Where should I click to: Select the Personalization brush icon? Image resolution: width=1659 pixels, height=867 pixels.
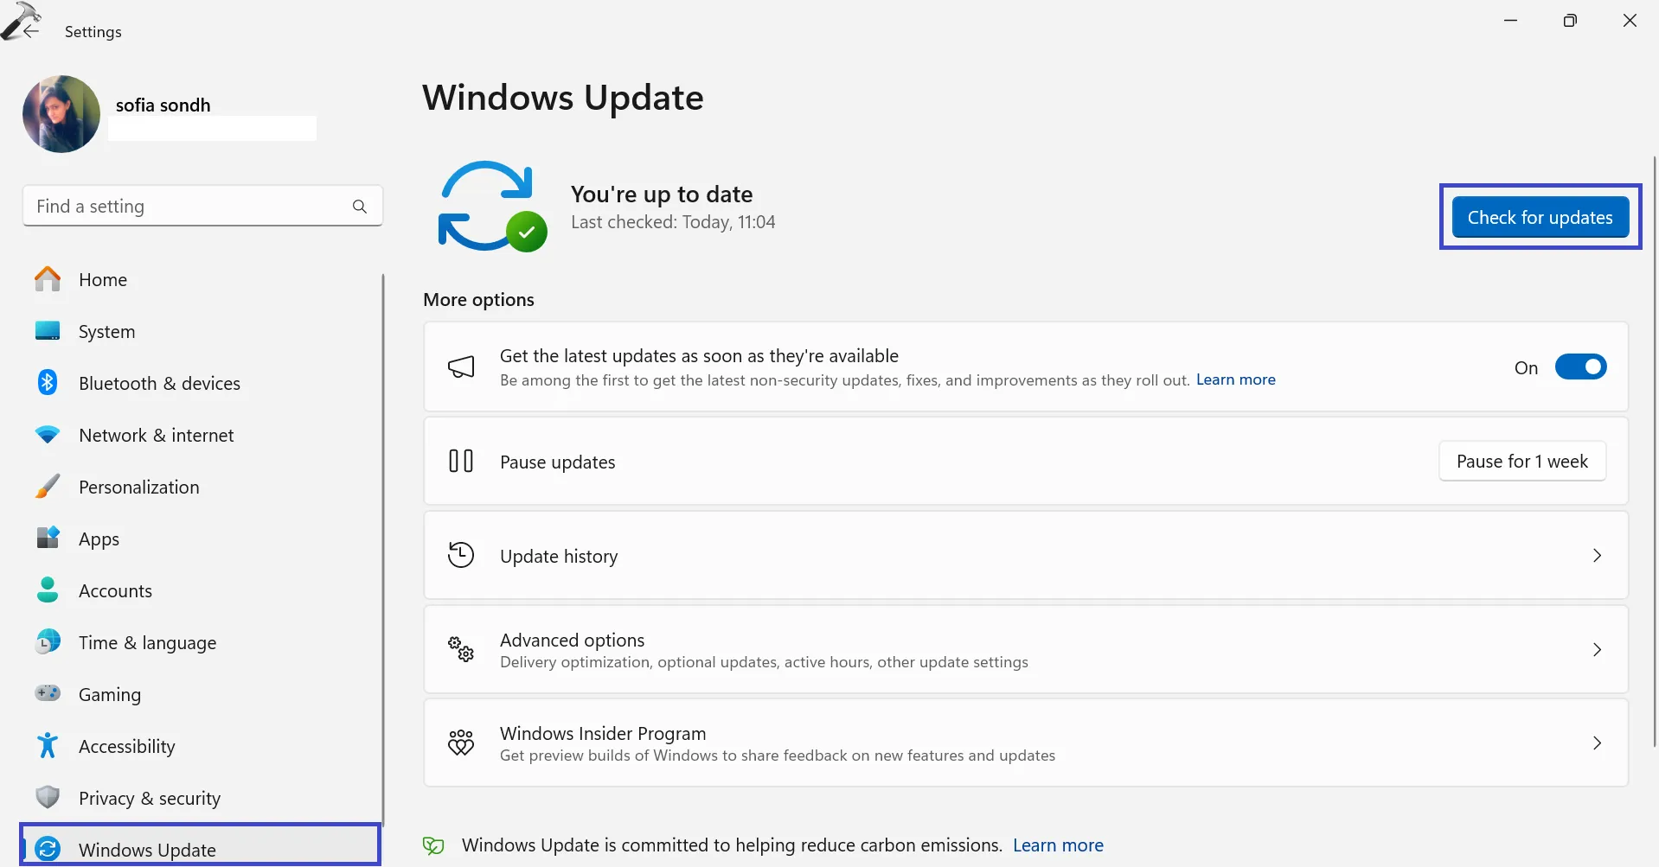pos(47,486)
